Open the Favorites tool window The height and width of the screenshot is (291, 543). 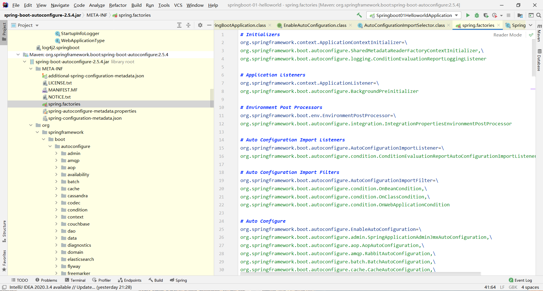(4, 261)
